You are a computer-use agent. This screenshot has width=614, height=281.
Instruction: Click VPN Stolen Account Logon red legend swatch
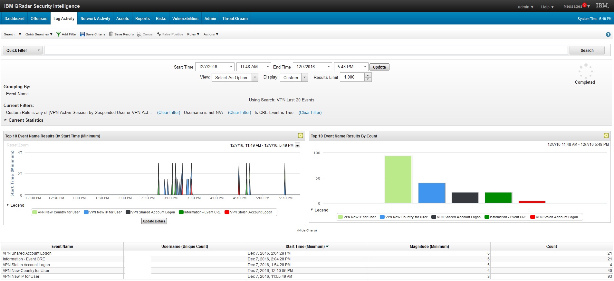(x=227, y=212)
